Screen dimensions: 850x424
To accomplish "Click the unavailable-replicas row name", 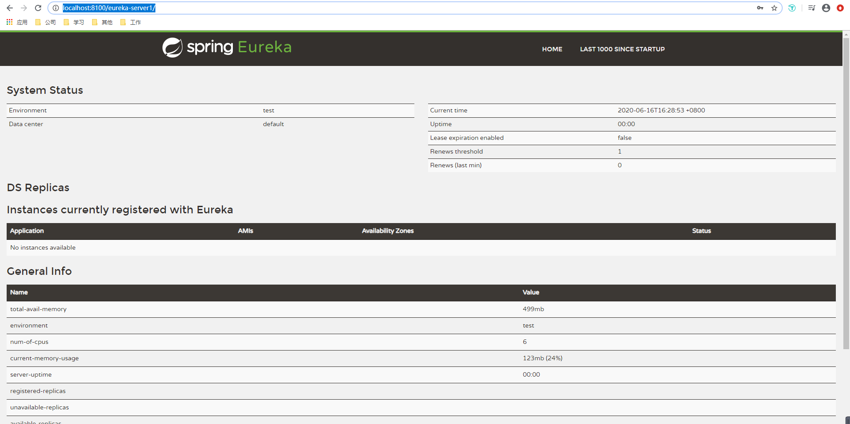I will click(x=39, y=407).
